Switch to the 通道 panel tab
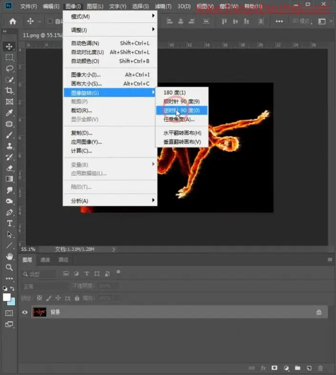The height and width of the screenshot is (375, 336). [x=45, y=260]
